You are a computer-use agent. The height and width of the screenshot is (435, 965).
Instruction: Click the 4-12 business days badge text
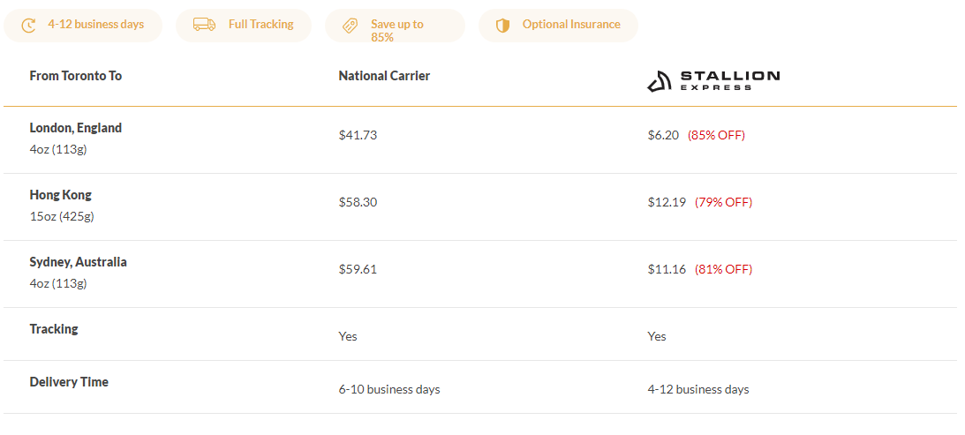pyautogui.click(x=95, y=25)
